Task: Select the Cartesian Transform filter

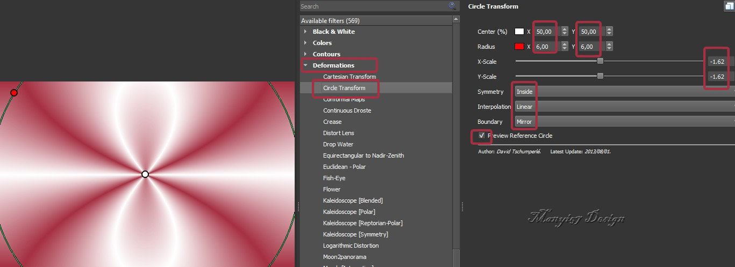Action: click(x=349, y=77)
